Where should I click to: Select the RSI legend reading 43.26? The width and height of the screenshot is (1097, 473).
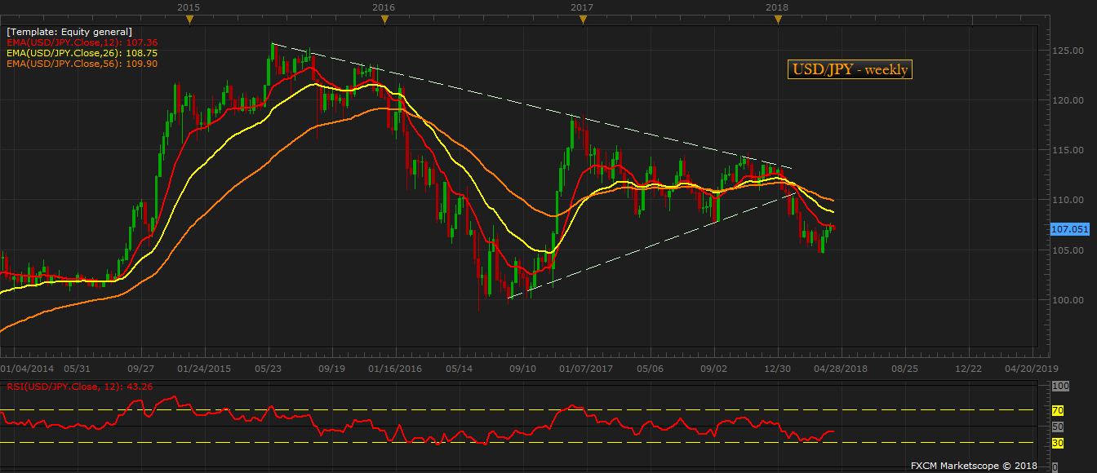tap(80, 387)
